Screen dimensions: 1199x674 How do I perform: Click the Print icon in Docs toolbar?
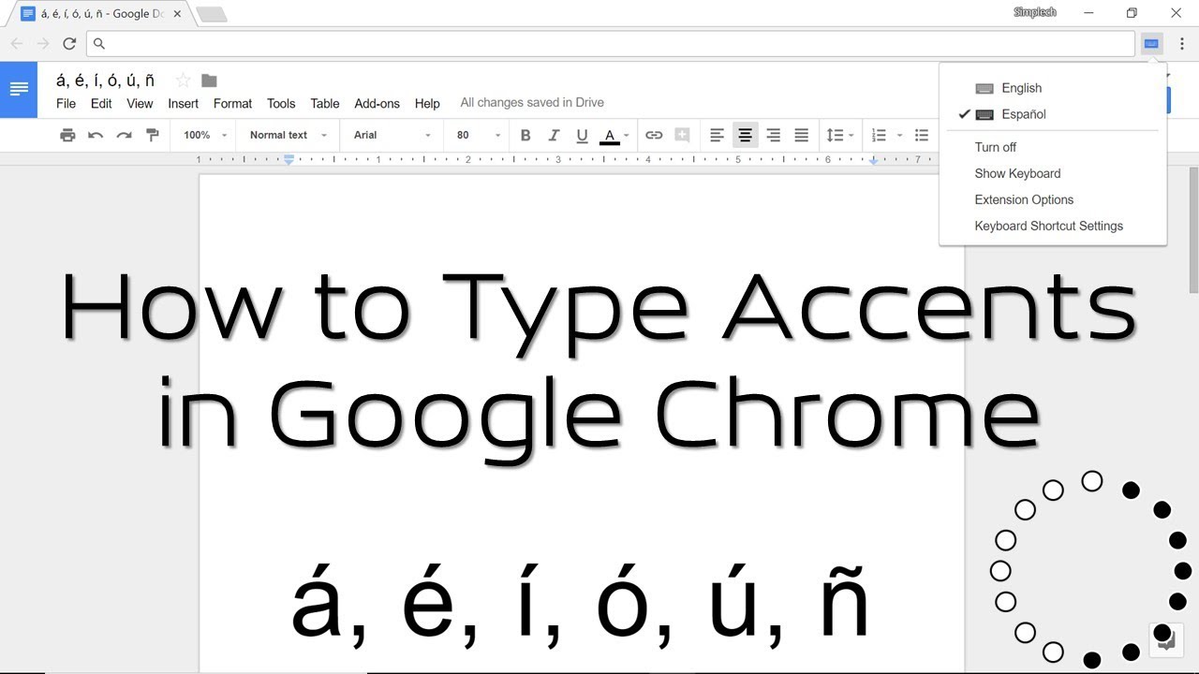point(67,135)
